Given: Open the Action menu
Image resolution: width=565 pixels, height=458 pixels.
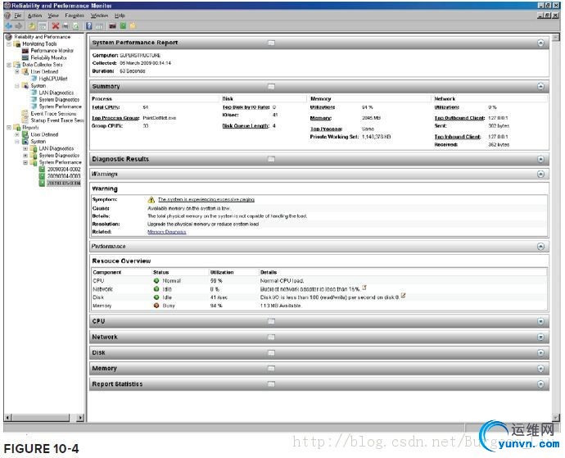Looking at the screenshot, I should click(34, 15).
